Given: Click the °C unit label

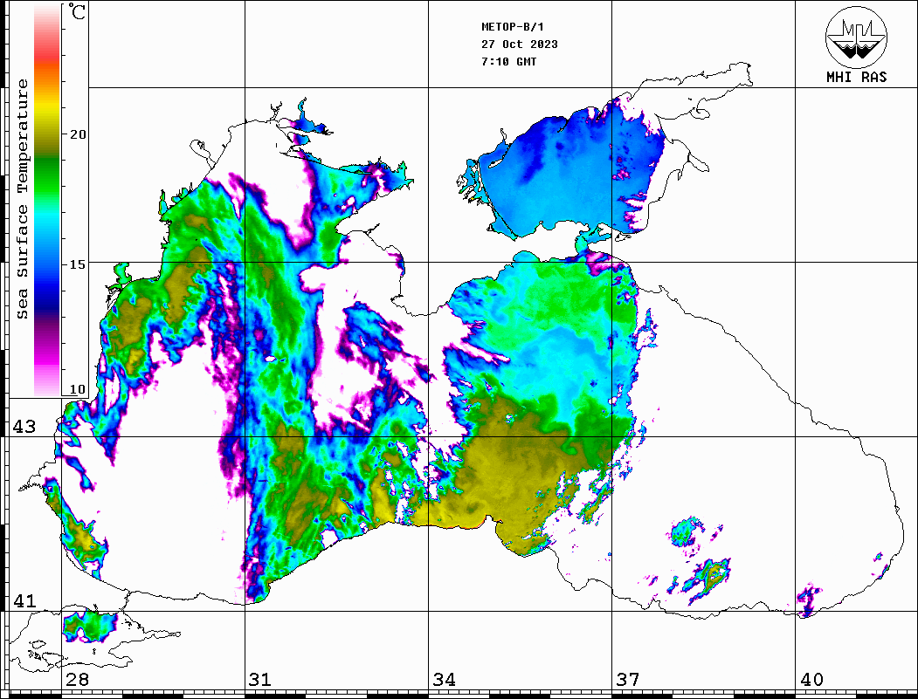Looking at the screenshot, I should [x=77, y=11].
